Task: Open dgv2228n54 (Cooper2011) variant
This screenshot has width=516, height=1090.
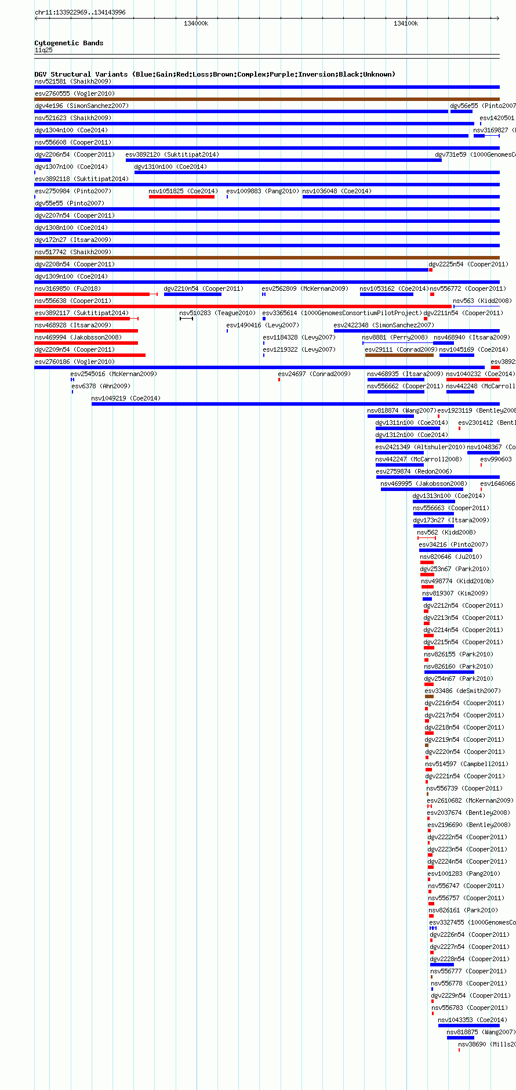Action: [x=470, y=959]
